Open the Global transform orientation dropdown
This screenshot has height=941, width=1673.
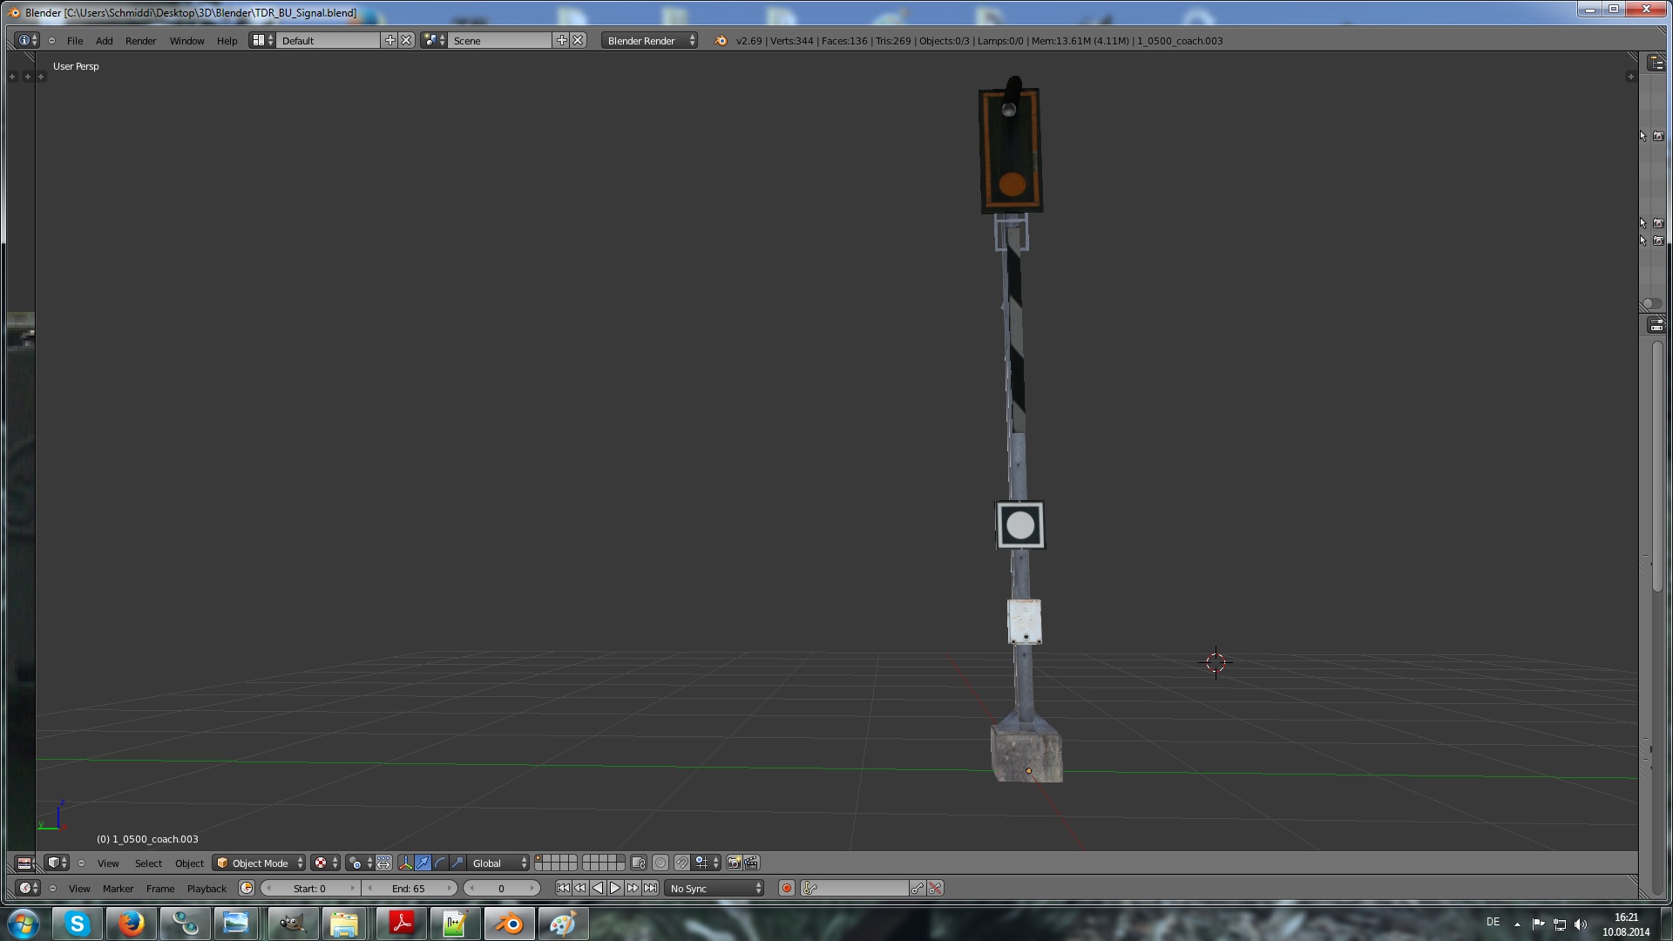pyautogui.click(x=498, y=863)
